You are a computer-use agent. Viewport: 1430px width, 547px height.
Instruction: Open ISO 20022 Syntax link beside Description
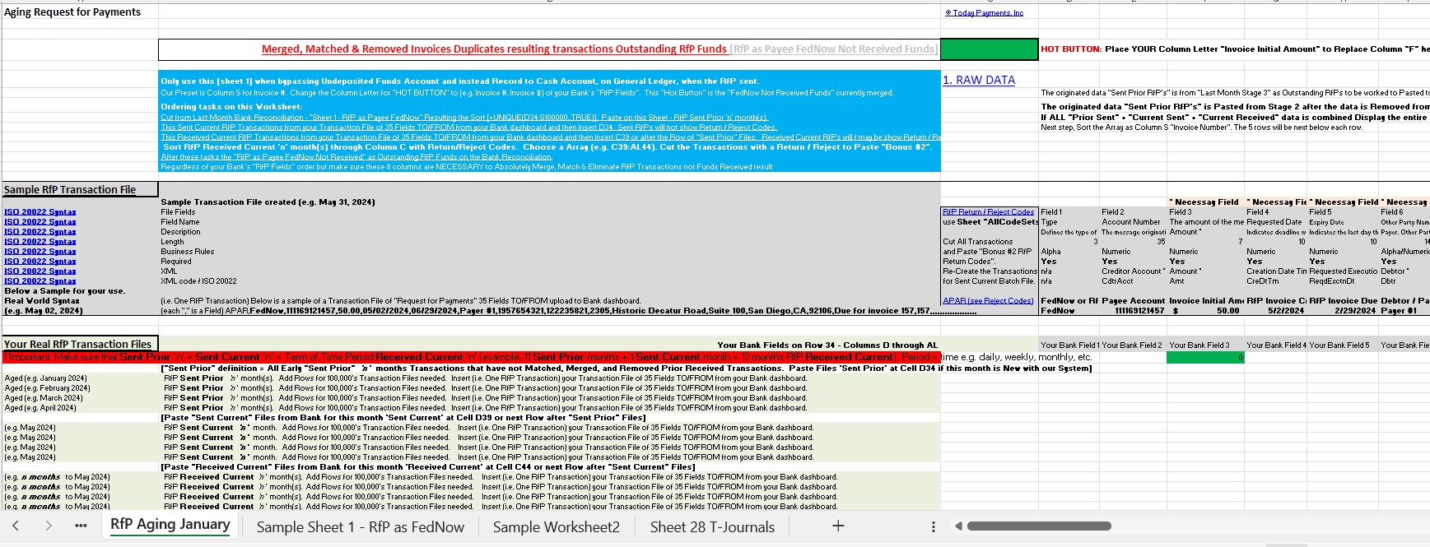(x=40, y=232)
